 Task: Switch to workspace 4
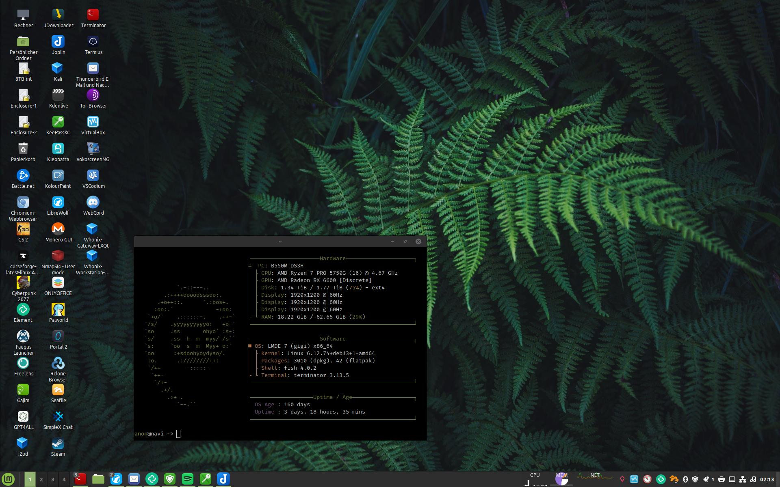64,479
